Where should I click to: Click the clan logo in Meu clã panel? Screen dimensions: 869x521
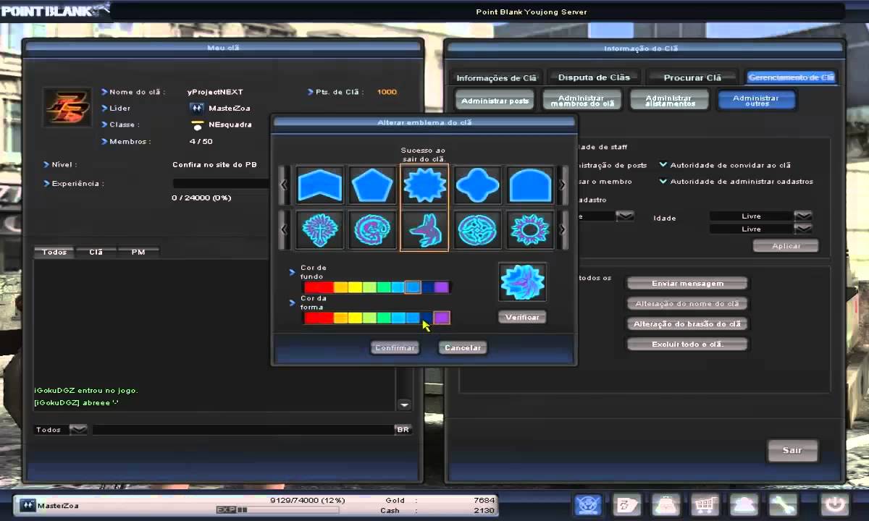[67, 109]
